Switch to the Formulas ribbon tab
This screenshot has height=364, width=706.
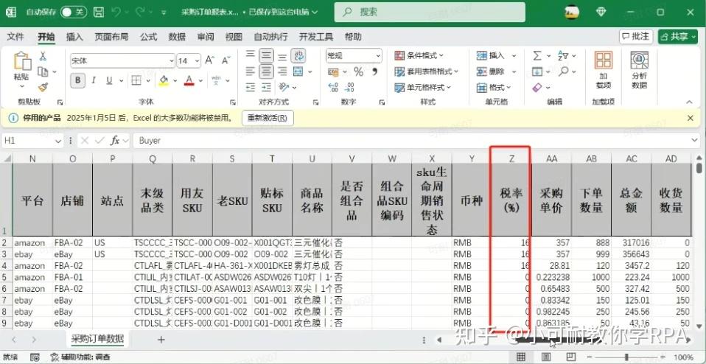click(x=148, y=36)
